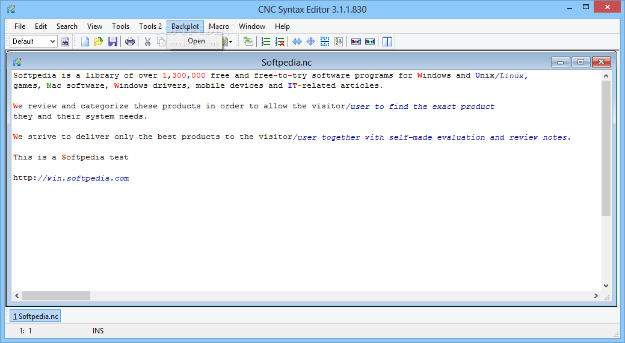Click the vertical scrollbar down arrow
The height and width of the screenshot is (343, 625).
606,286
